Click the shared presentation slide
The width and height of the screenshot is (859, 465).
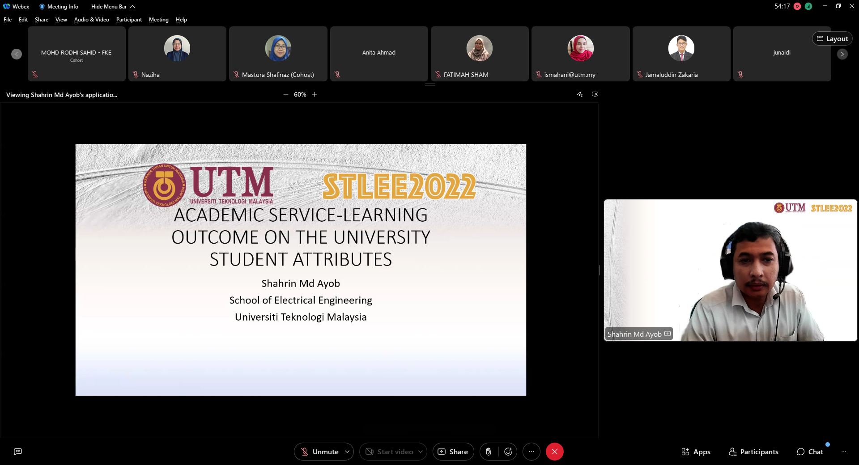pyautogui.click(x=301, y=270)
